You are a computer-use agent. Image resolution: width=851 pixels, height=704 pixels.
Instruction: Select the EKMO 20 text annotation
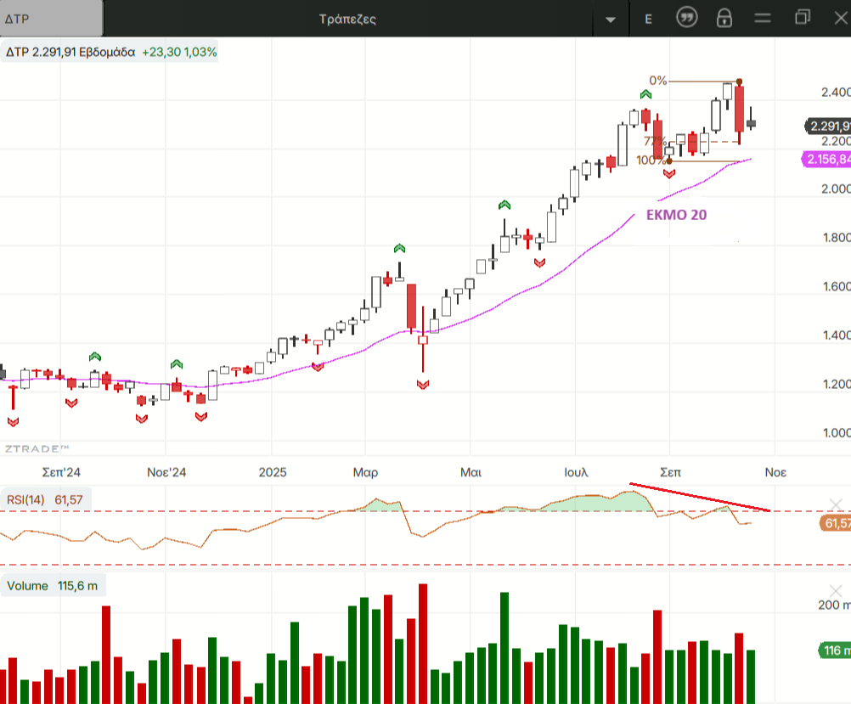tap(676, 216)
